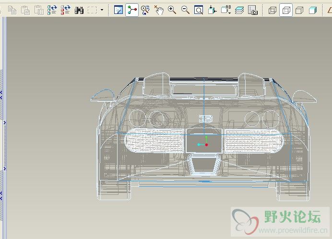Regenerate the model via toolbar icon

[x=52, y=10]
